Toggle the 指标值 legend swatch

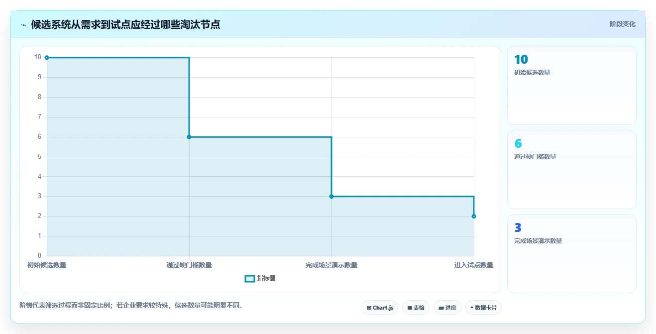(x=250, y=278)
